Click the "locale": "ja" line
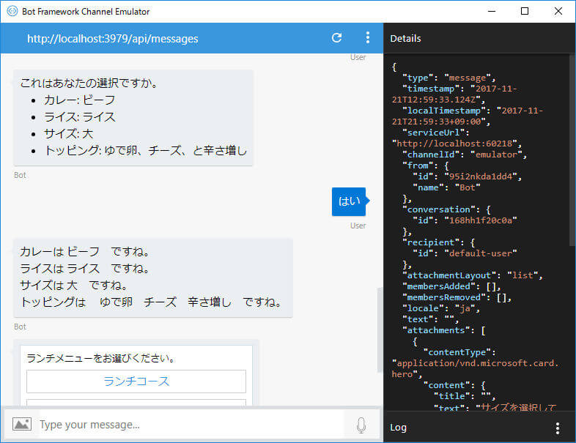Screen dimensions: 576x443 pos(441,308)
